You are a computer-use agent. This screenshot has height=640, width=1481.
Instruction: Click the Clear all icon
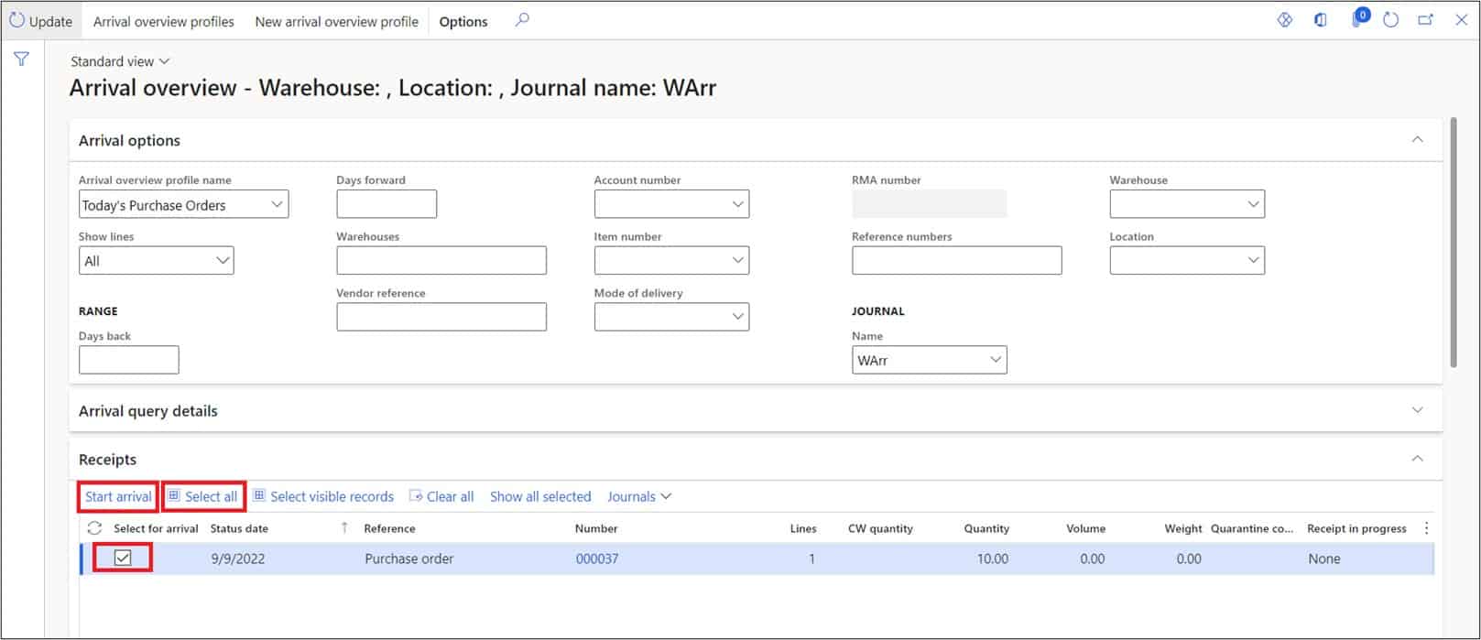coord(416,496)
